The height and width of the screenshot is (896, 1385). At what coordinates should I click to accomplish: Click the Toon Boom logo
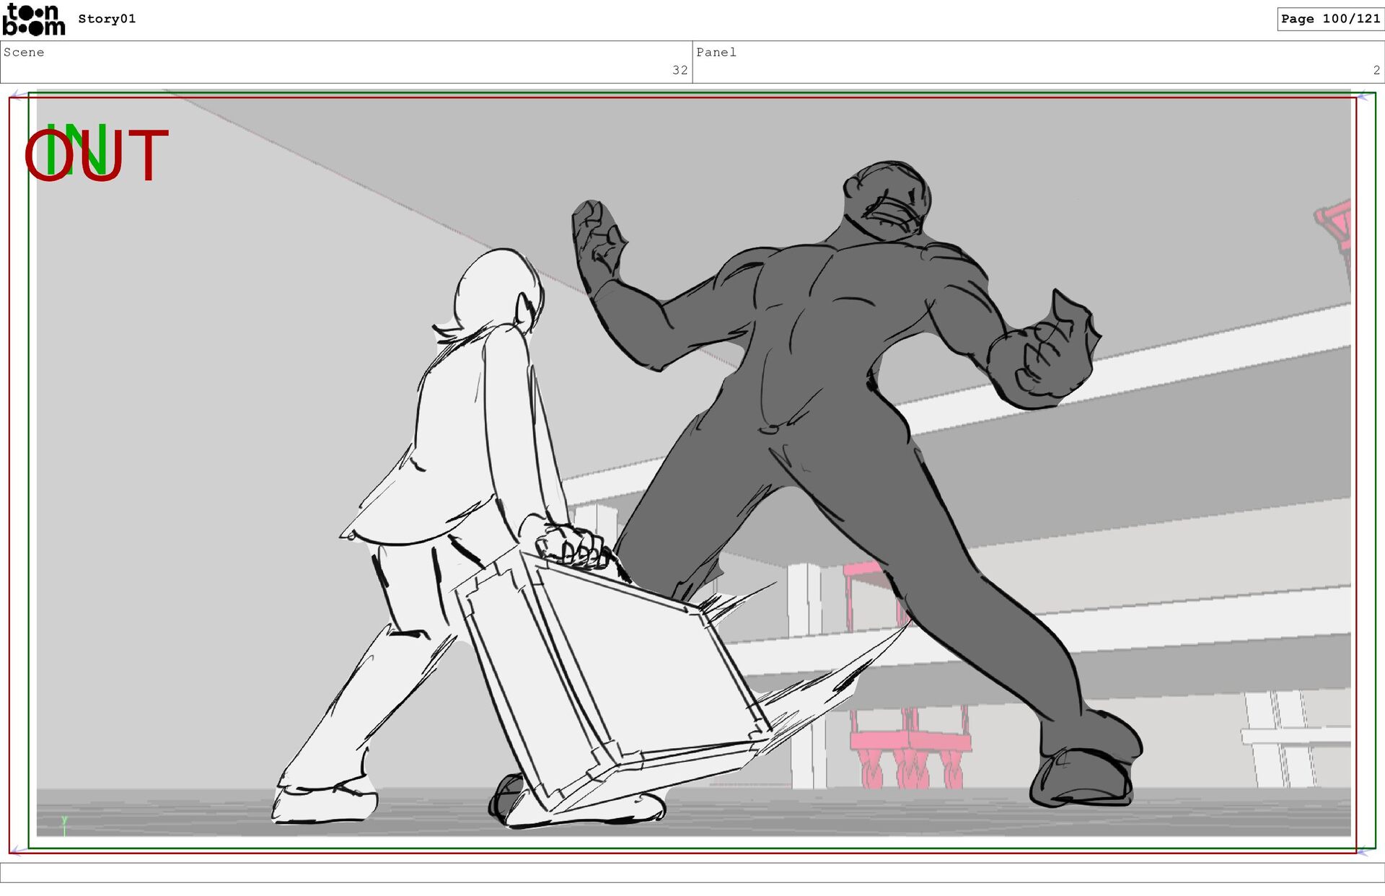pos(33,19)
